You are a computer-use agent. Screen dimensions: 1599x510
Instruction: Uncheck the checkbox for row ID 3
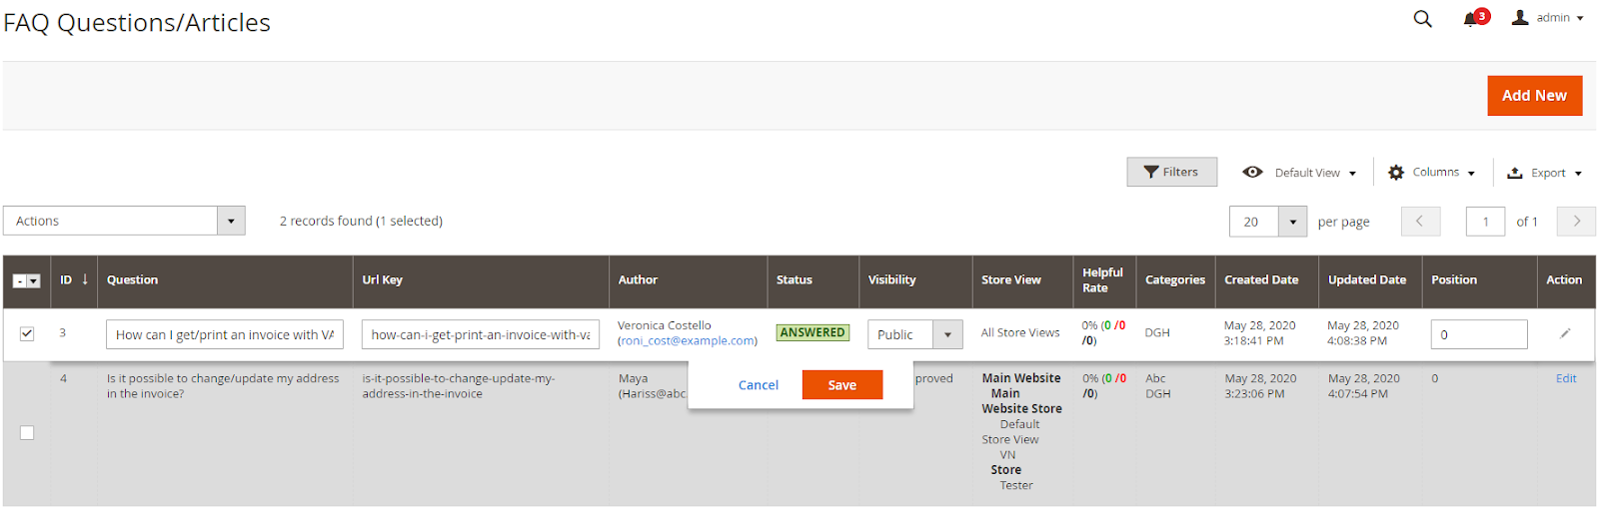click(x=27, y=333)
